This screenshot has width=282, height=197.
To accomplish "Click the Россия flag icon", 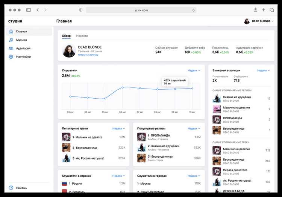I will [64, 183].
